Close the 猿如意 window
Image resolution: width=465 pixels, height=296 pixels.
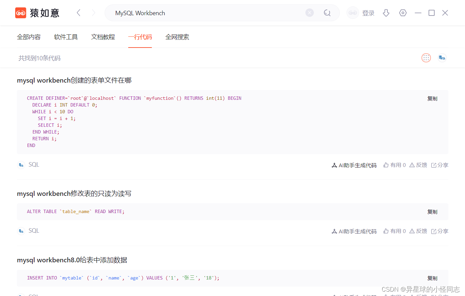[445, 13]
